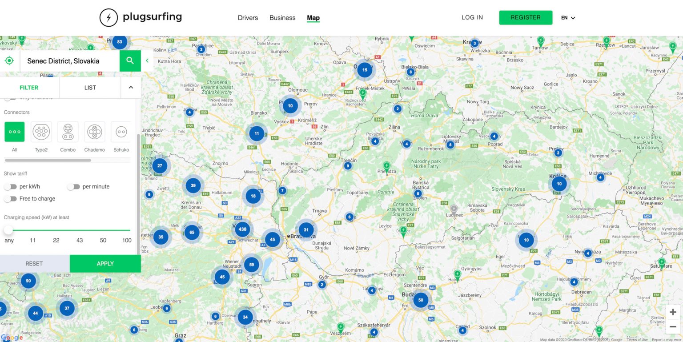This screenshot has width=683, height=342.
Task: Click the charging speed slider handle
Action: pyautogui.click(x=8, y=230)
